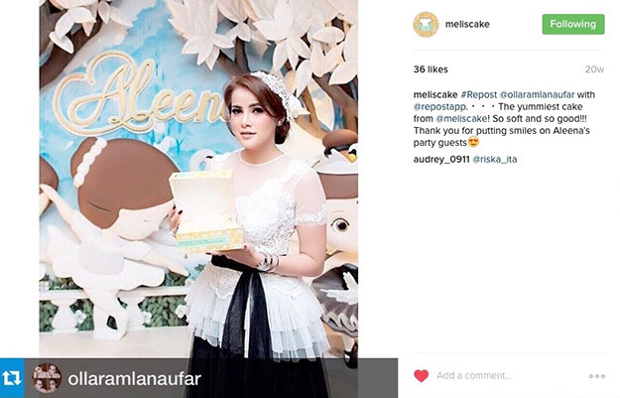Open the meliscake username in header
This screenshot has height=398, width=620.
[467, 24]
